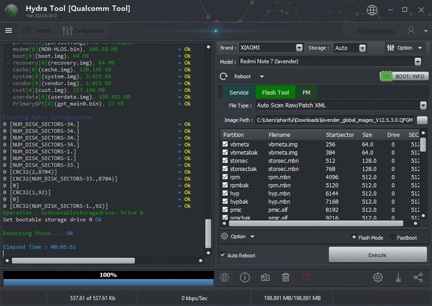Click the Startsector column header
Screen dimensions: 432x306
(341, 135)
